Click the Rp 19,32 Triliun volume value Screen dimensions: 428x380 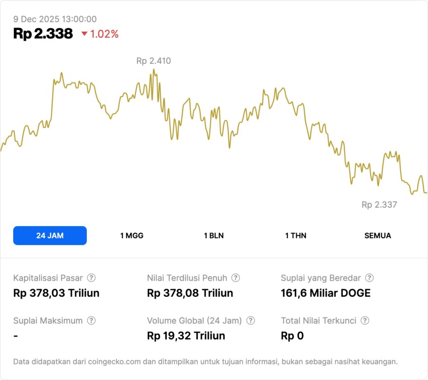pyautogui.click(x=186, y=336)
